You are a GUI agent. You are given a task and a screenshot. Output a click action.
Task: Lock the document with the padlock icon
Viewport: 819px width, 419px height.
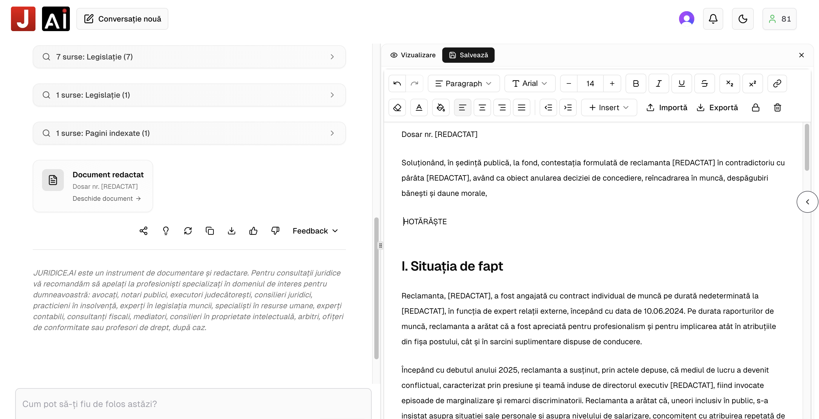756,107
